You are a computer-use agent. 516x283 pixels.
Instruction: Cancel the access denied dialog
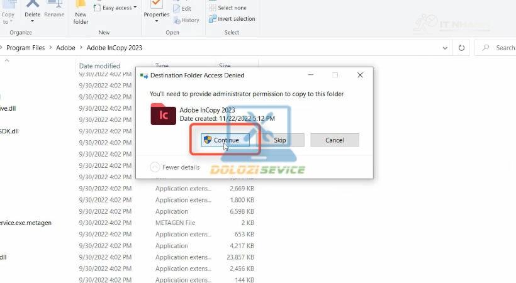(334, 140)
